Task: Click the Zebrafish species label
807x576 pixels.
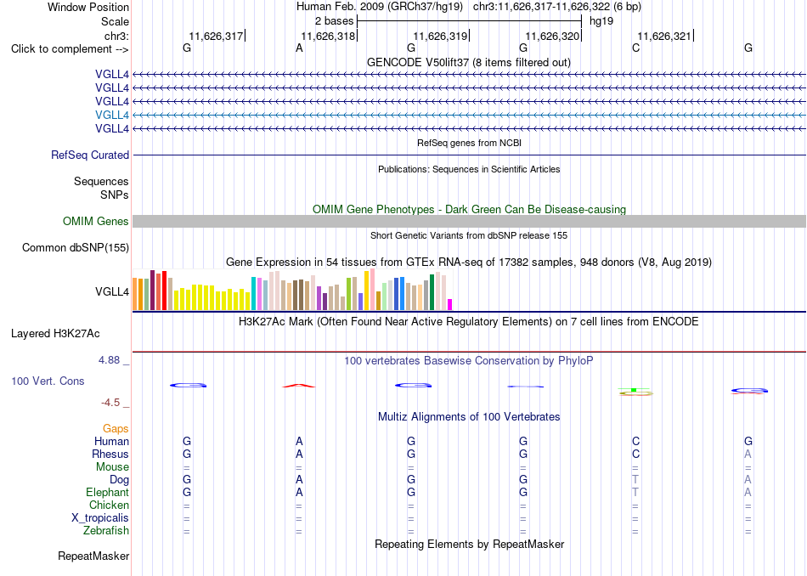Action: tap(106, 531)
